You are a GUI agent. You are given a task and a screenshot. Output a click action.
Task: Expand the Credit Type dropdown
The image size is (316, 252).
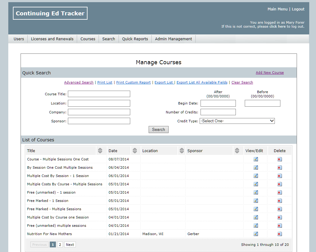pos(237,121)
